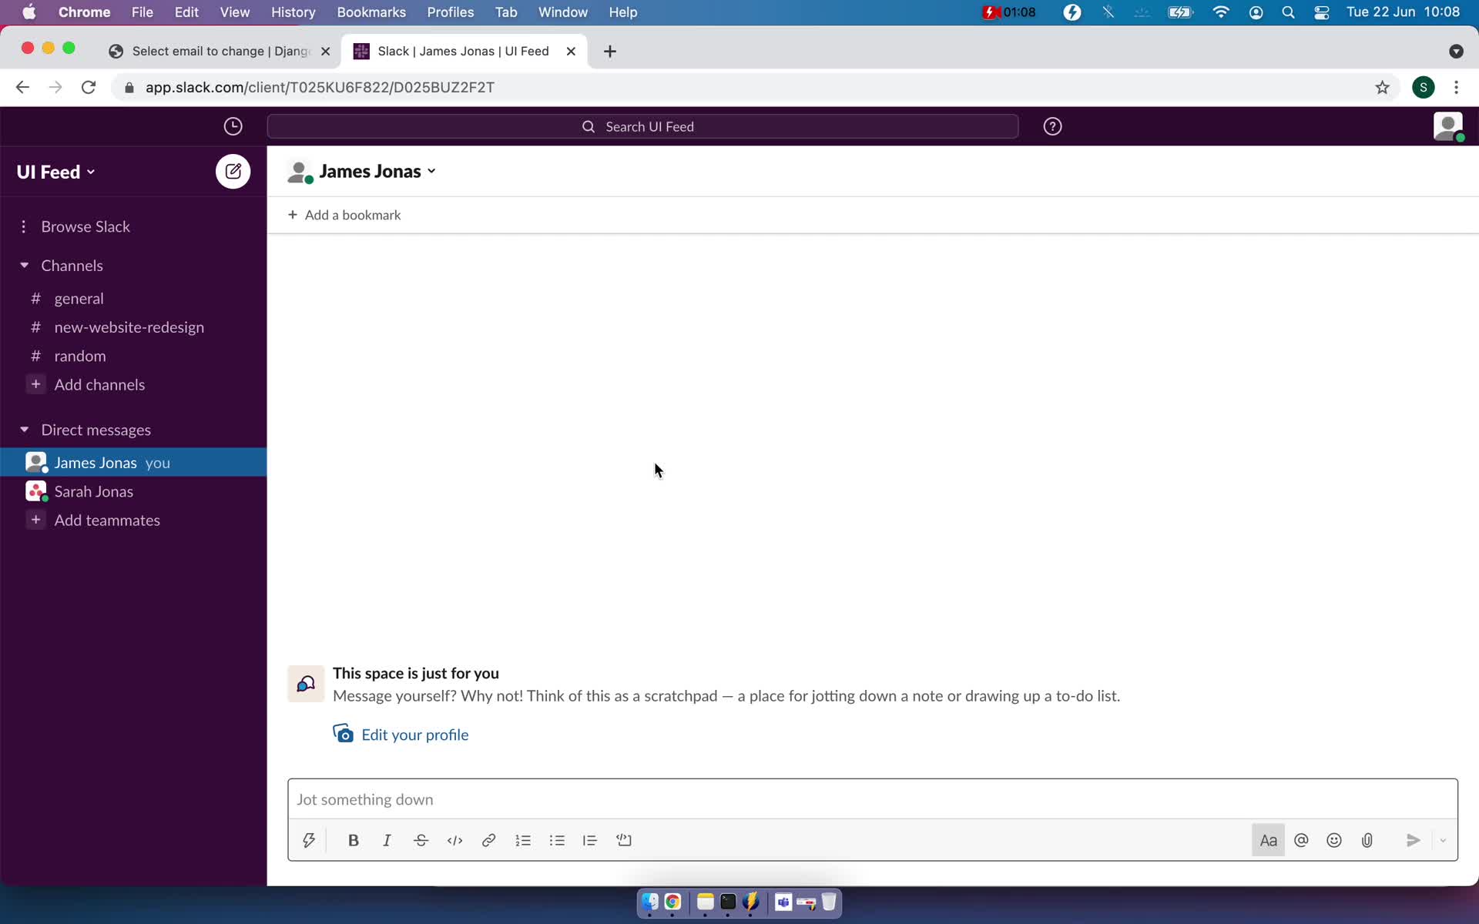
Task: Select the Inline code formatting icon
Action: 454,840
